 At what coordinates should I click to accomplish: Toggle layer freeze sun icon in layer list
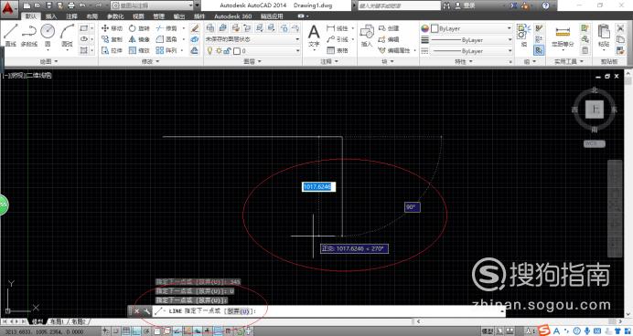coord(219,51)
